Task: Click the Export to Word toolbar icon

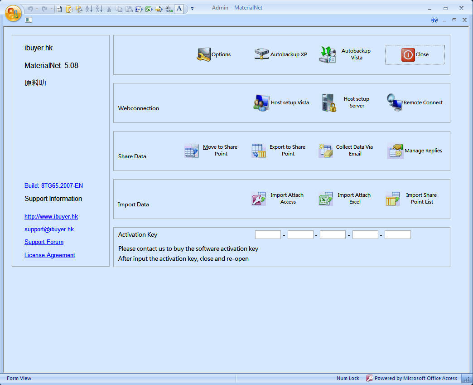Action: coord(139,9)
